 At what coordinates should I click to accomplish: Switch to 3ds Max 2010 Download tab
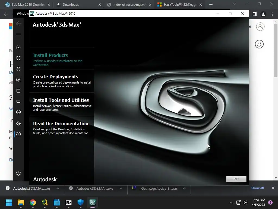pos(28,5)
